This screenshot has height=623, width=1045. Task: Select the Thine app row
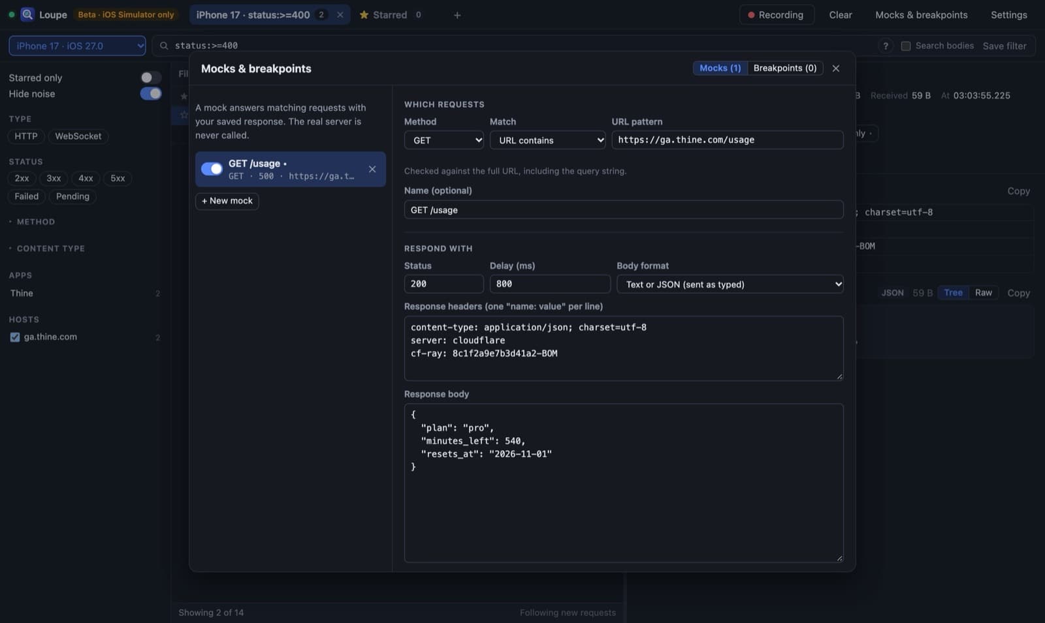[85, 294]
